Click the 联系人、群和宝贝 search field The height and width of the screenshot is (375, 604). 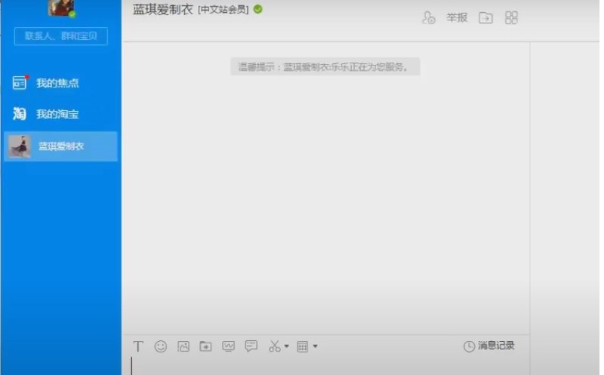[61, 36]
